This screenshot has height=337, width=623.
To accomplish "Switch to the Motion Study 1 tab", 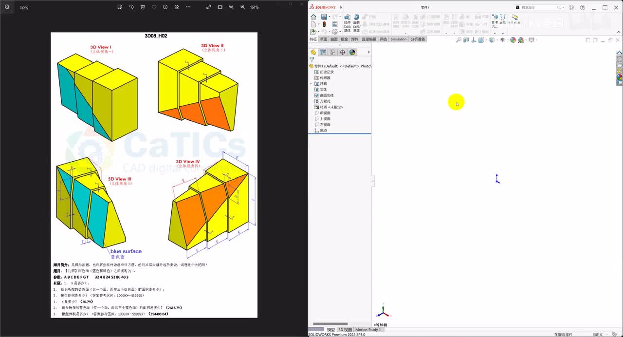I will [x=368, y=330].
